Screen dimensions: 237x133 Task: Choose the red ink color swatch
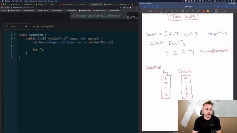coord(203,11)
